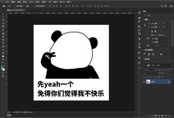174x118 pixels.
Task: Open the 文件(F) menu
Action: pos(7,2)
